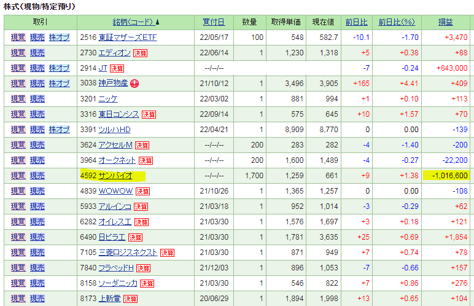Click 現売 in the サンバイオ row

coord(37,176)
